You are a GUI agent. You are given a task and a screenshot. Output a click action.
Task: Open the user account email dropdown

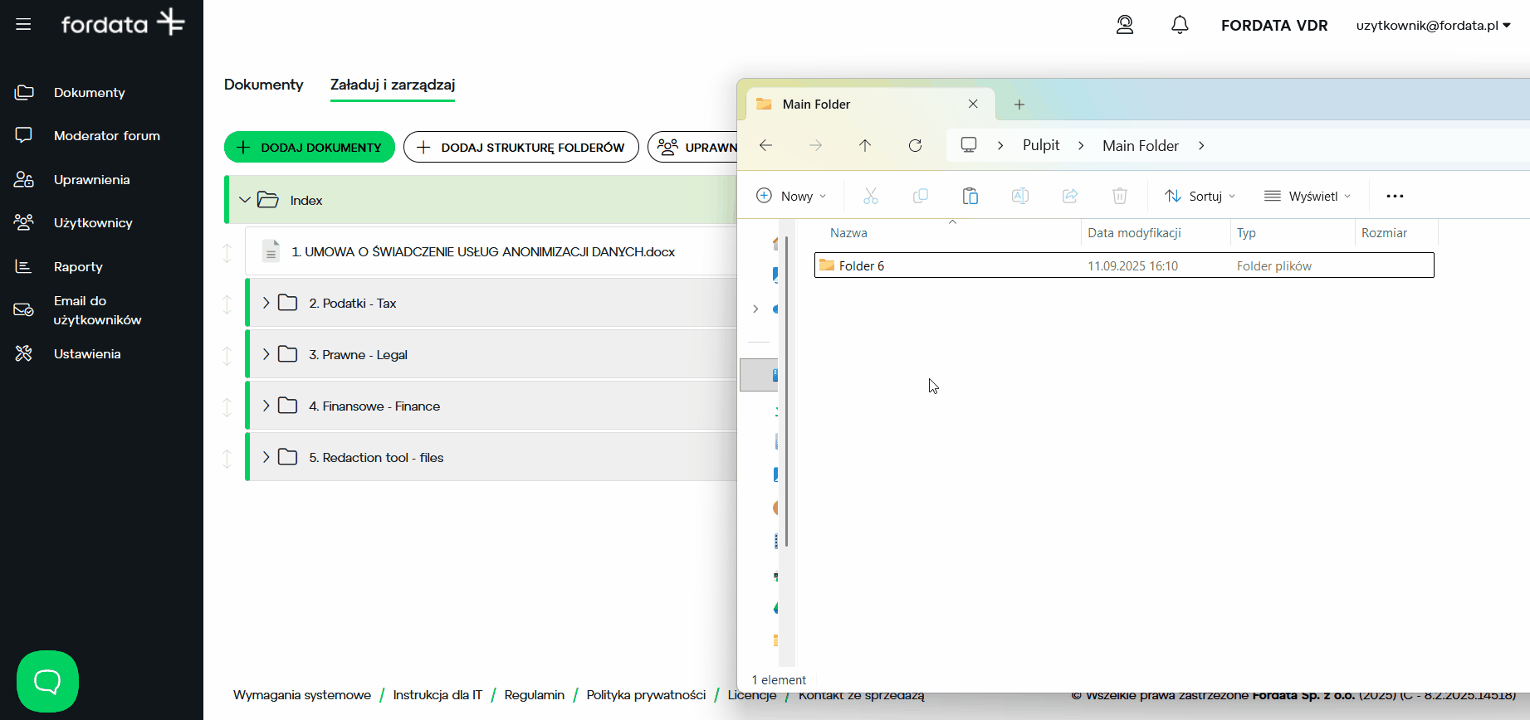[x=1433, y=26]
